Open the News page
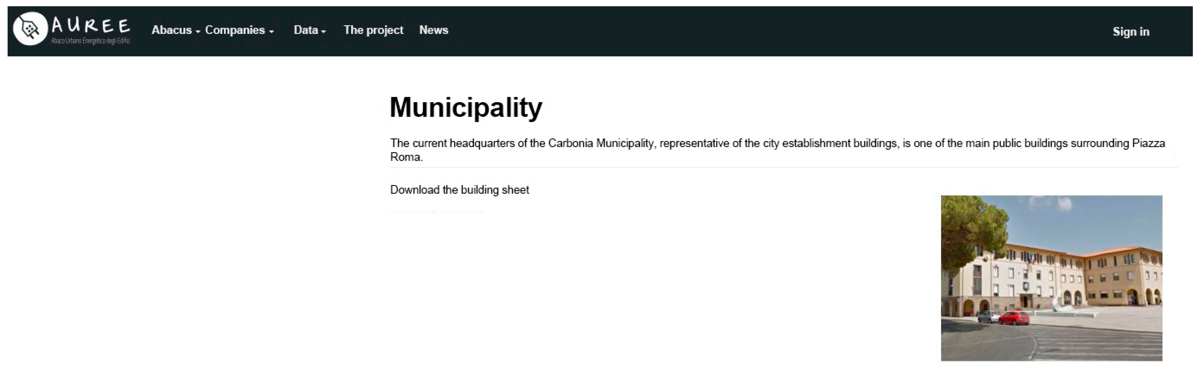This screenshot has height=372, width=1201. 433,30
